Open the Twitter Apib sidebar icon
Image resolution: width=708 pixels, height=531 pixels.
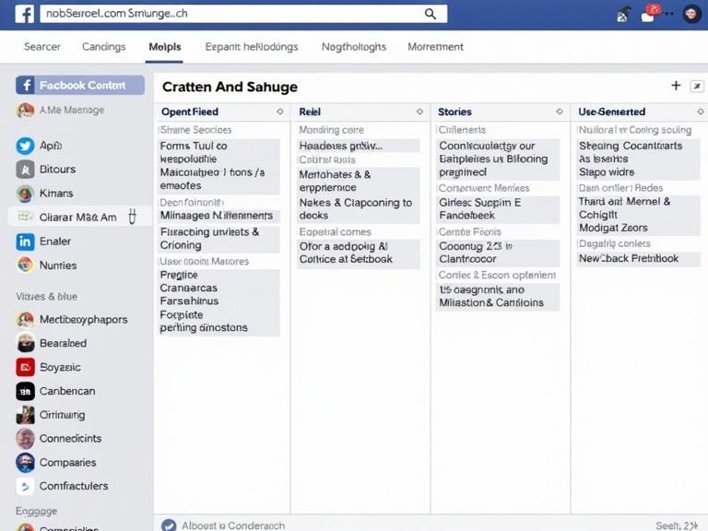pyautogui.click(x=25, y=146)
